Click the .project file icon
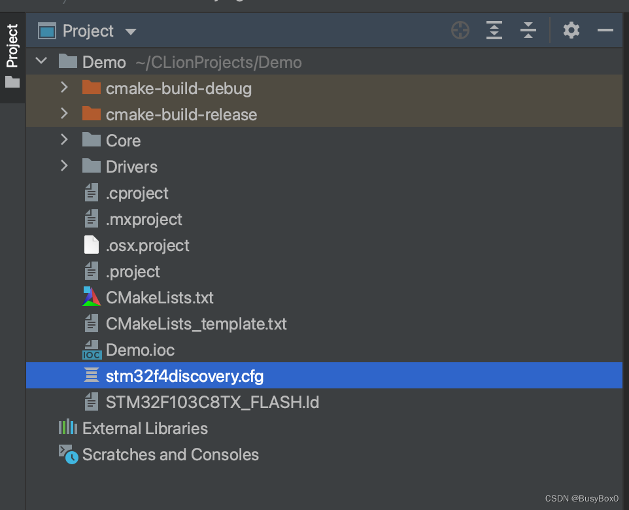This screenshot has height=510, width=629. [92, 271]
